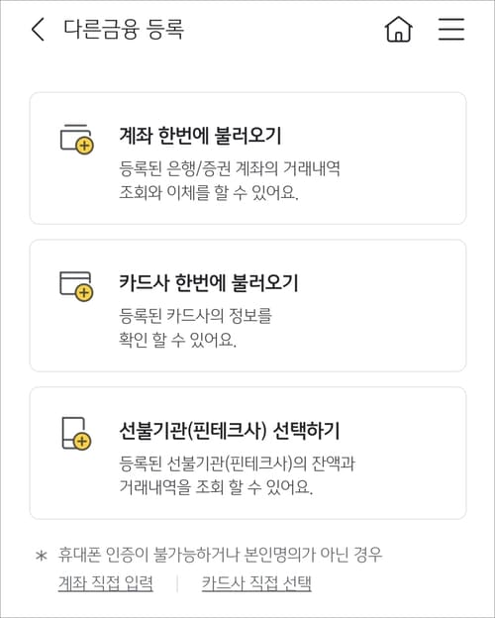Viewport: 495px width, 618px height.
Task: Select 계좌 한번에 불러오기 title
Action: [x=200, y=136]
